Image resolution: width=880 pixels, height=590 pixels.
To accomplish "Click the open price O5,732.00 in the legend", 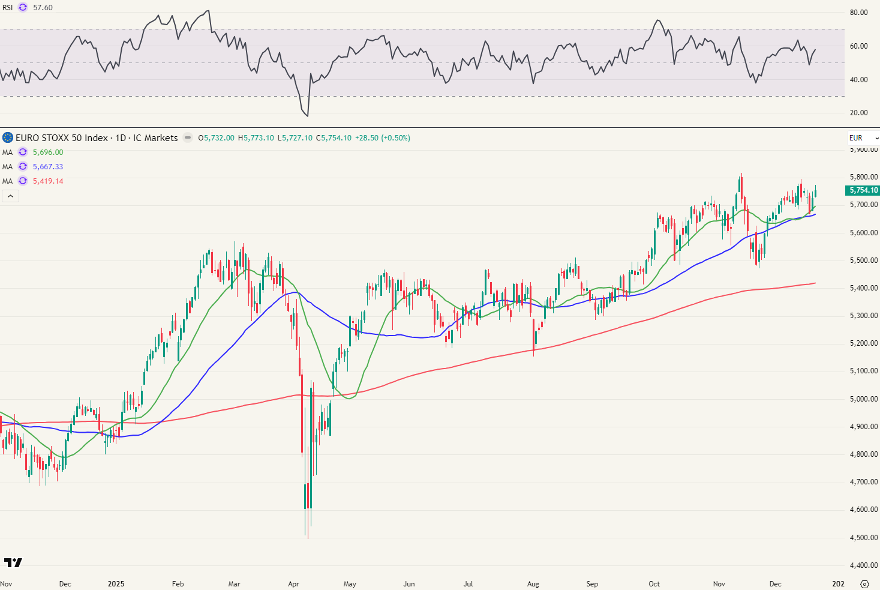I will (217, 137).
